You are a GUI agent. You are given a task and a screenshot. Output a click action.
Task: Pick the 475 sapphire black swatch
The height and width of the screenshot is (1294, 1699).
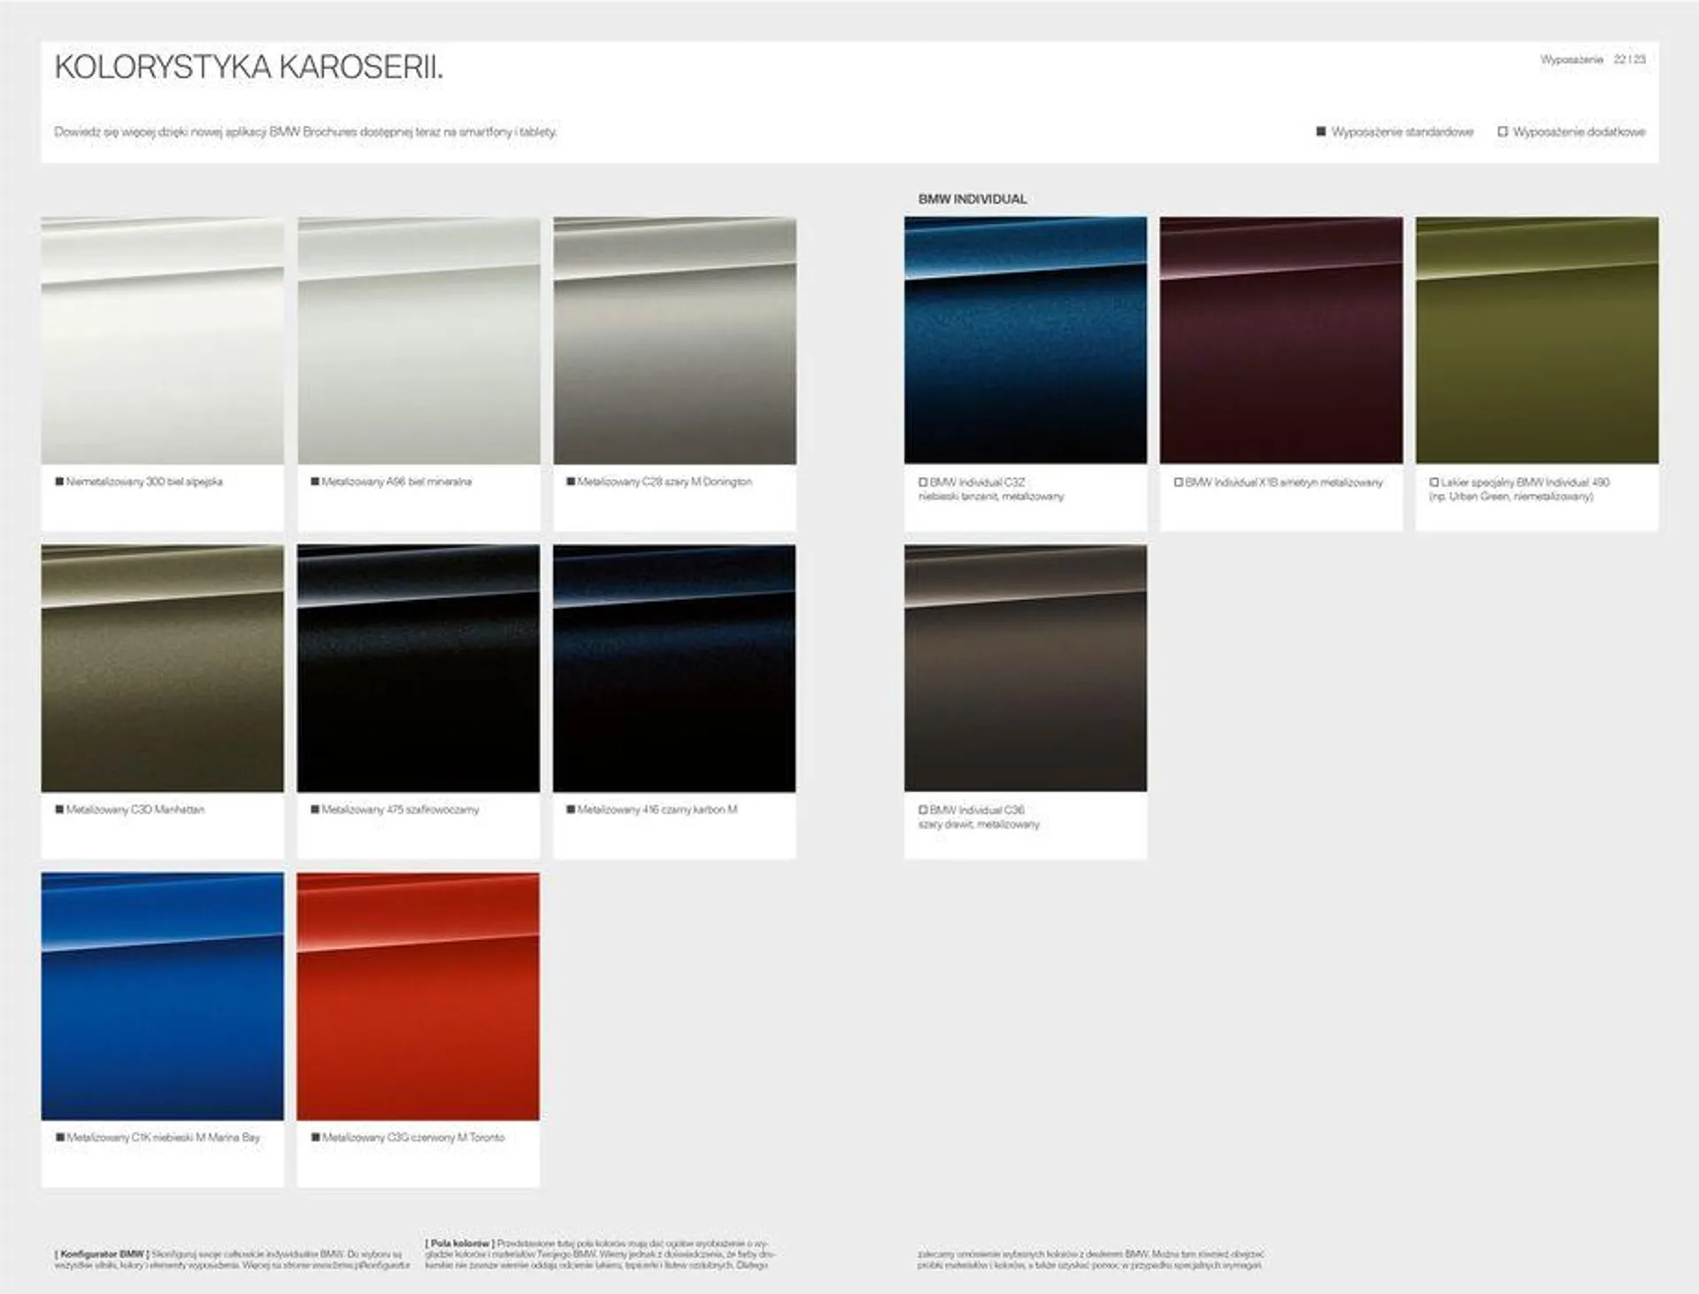pyautogui.click(x=419, y=668)
